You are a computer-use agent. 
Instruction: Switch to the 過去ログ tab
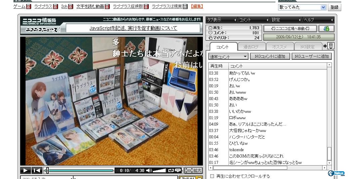[251, 47]
